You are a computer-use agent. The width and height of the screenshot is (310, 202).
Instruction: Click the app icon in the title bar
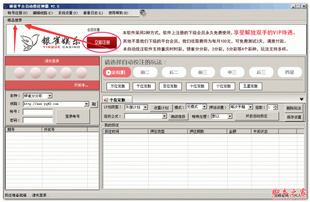tap(6, 6)
